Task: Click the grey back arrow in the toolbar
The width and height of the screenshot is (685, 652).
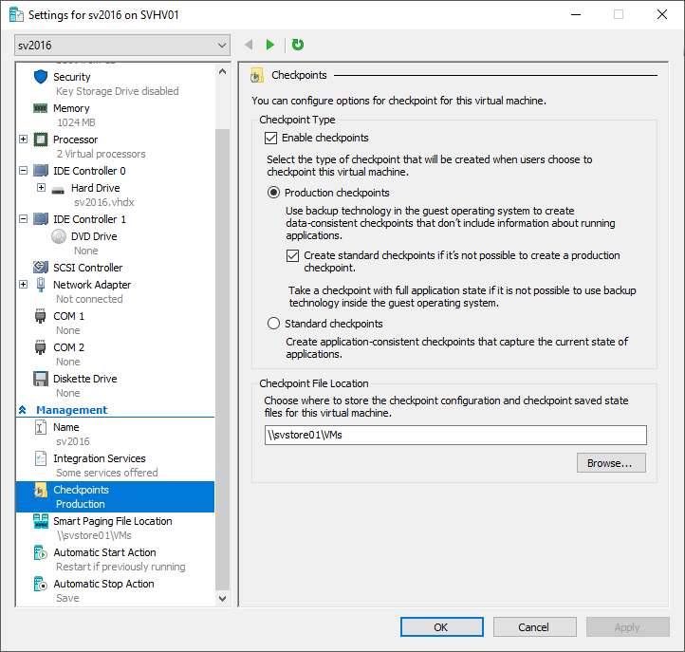Action: coord(249,45)
